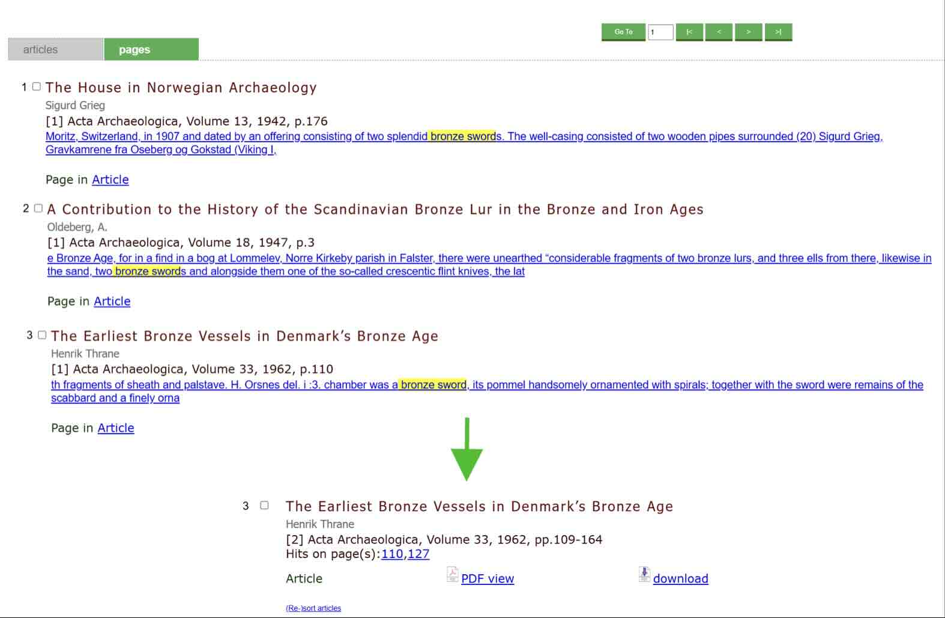Switch to the articles tab

[55, 49]
